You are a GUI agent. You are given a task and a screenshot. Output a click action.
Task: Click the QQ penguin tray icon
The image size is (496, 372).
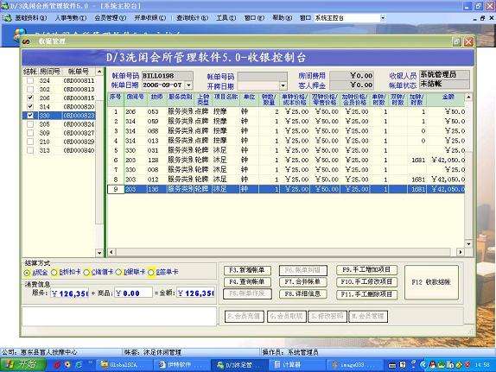click(x=432, y=365)
